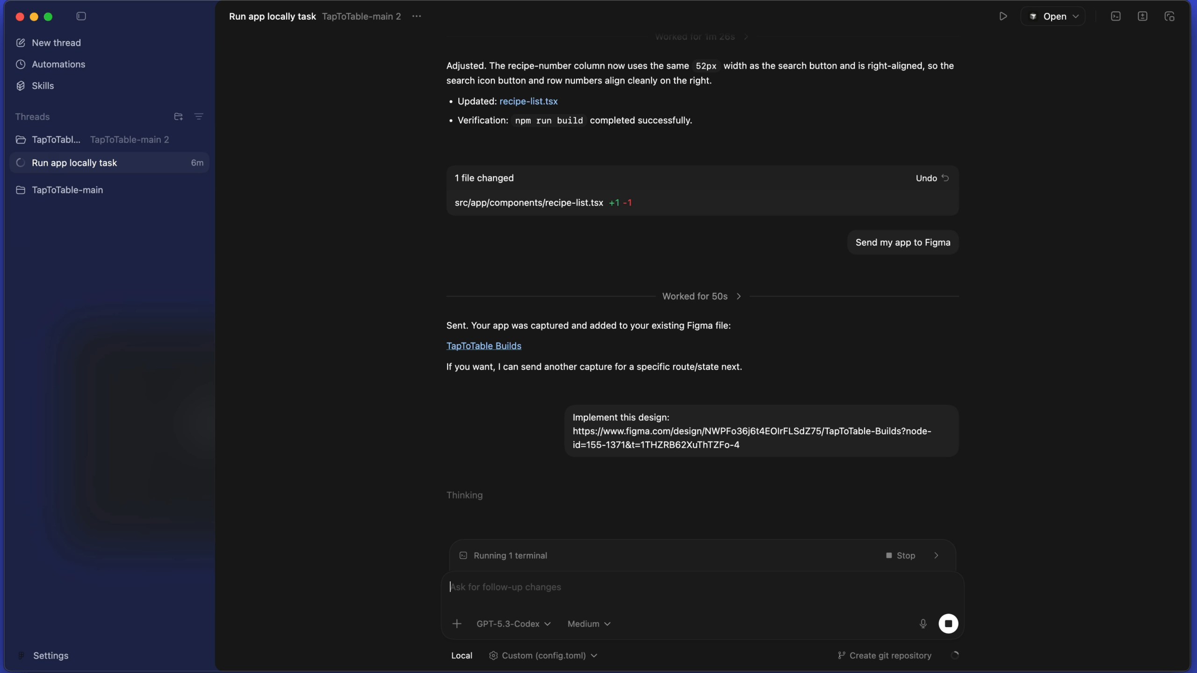This screenshot has height=673, width=1197.
Task: Expand the Running 1 terminal chevron
Action: coord(936,555)
